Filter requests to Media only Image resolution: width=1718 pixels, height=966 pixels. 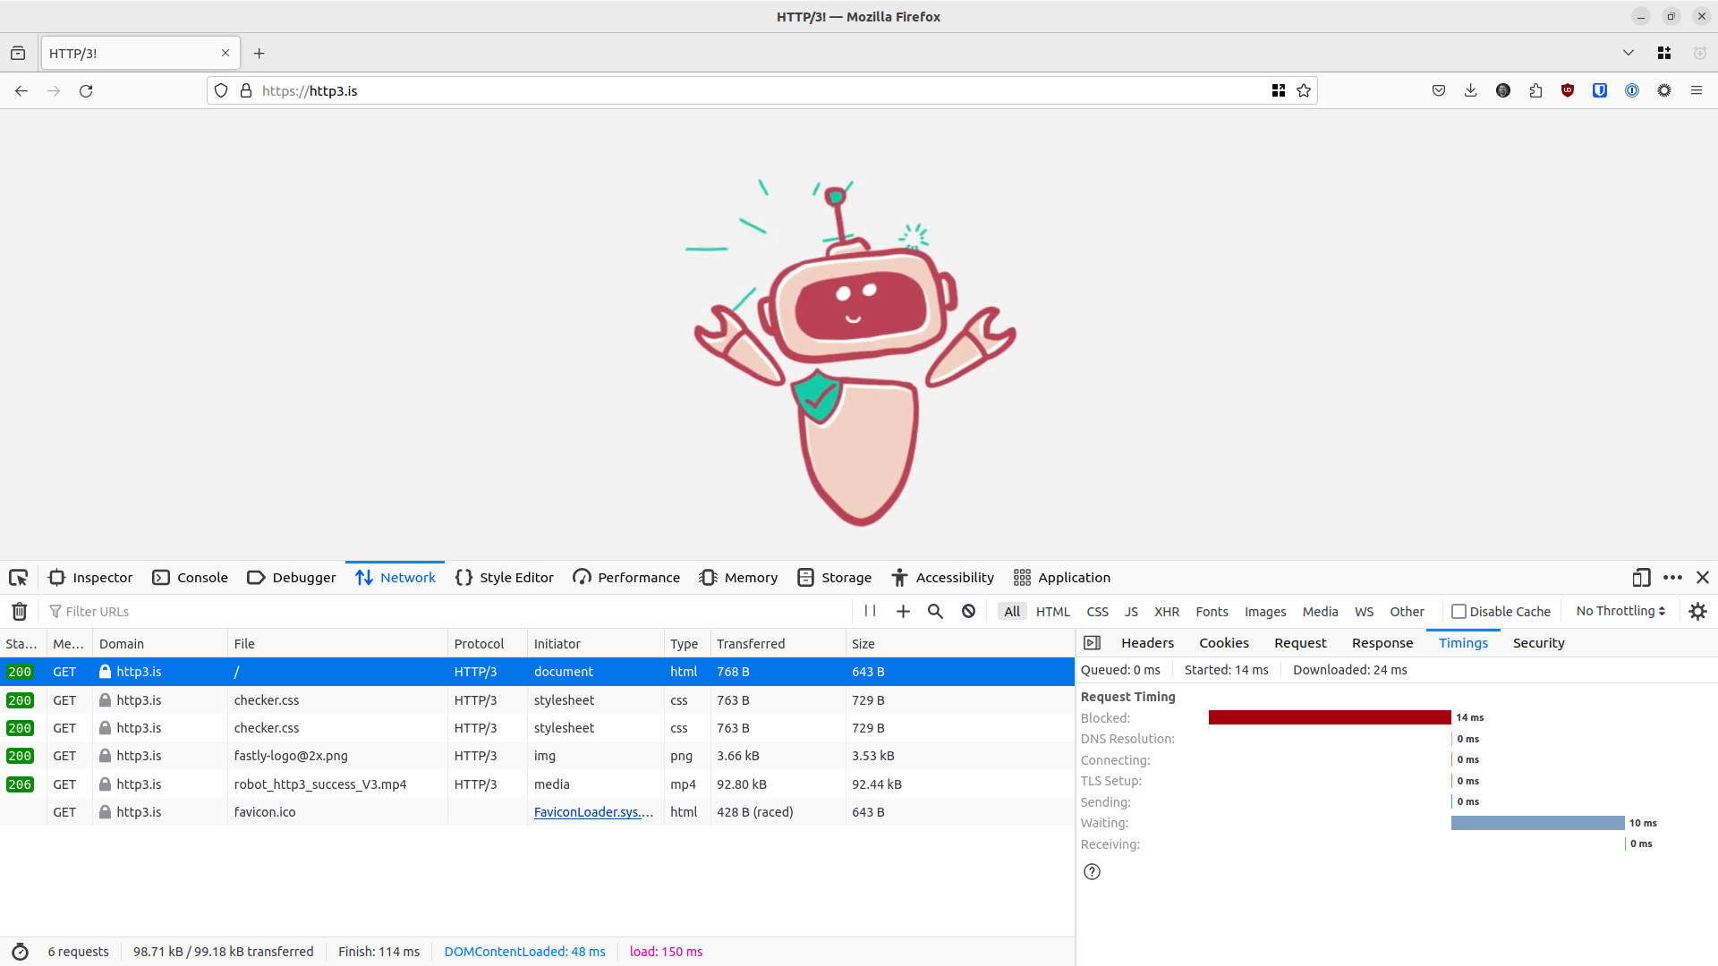1321,612
